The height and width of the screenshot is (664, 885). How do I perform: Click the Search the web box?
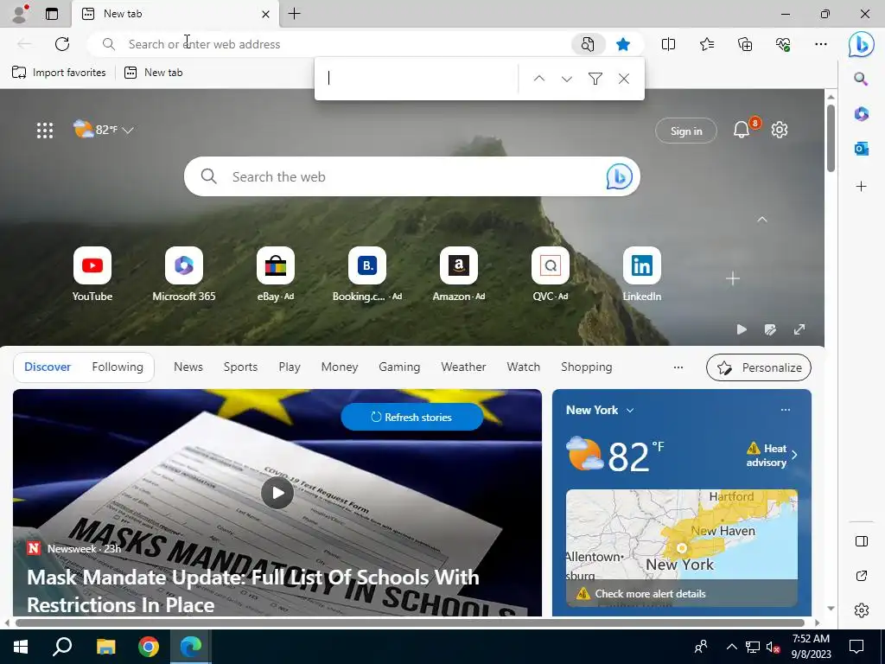click(412, 176)
